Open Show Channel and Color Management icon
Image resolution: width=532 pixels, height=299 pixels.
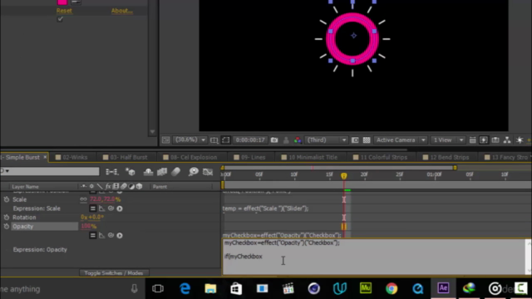(298, 140)
